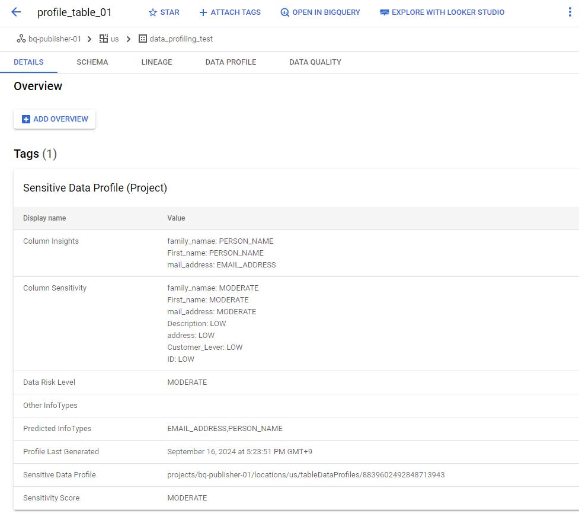Click ID: LOW value
Image resolution: width=579 pixels, height=523 pixels.
(181, 359)
